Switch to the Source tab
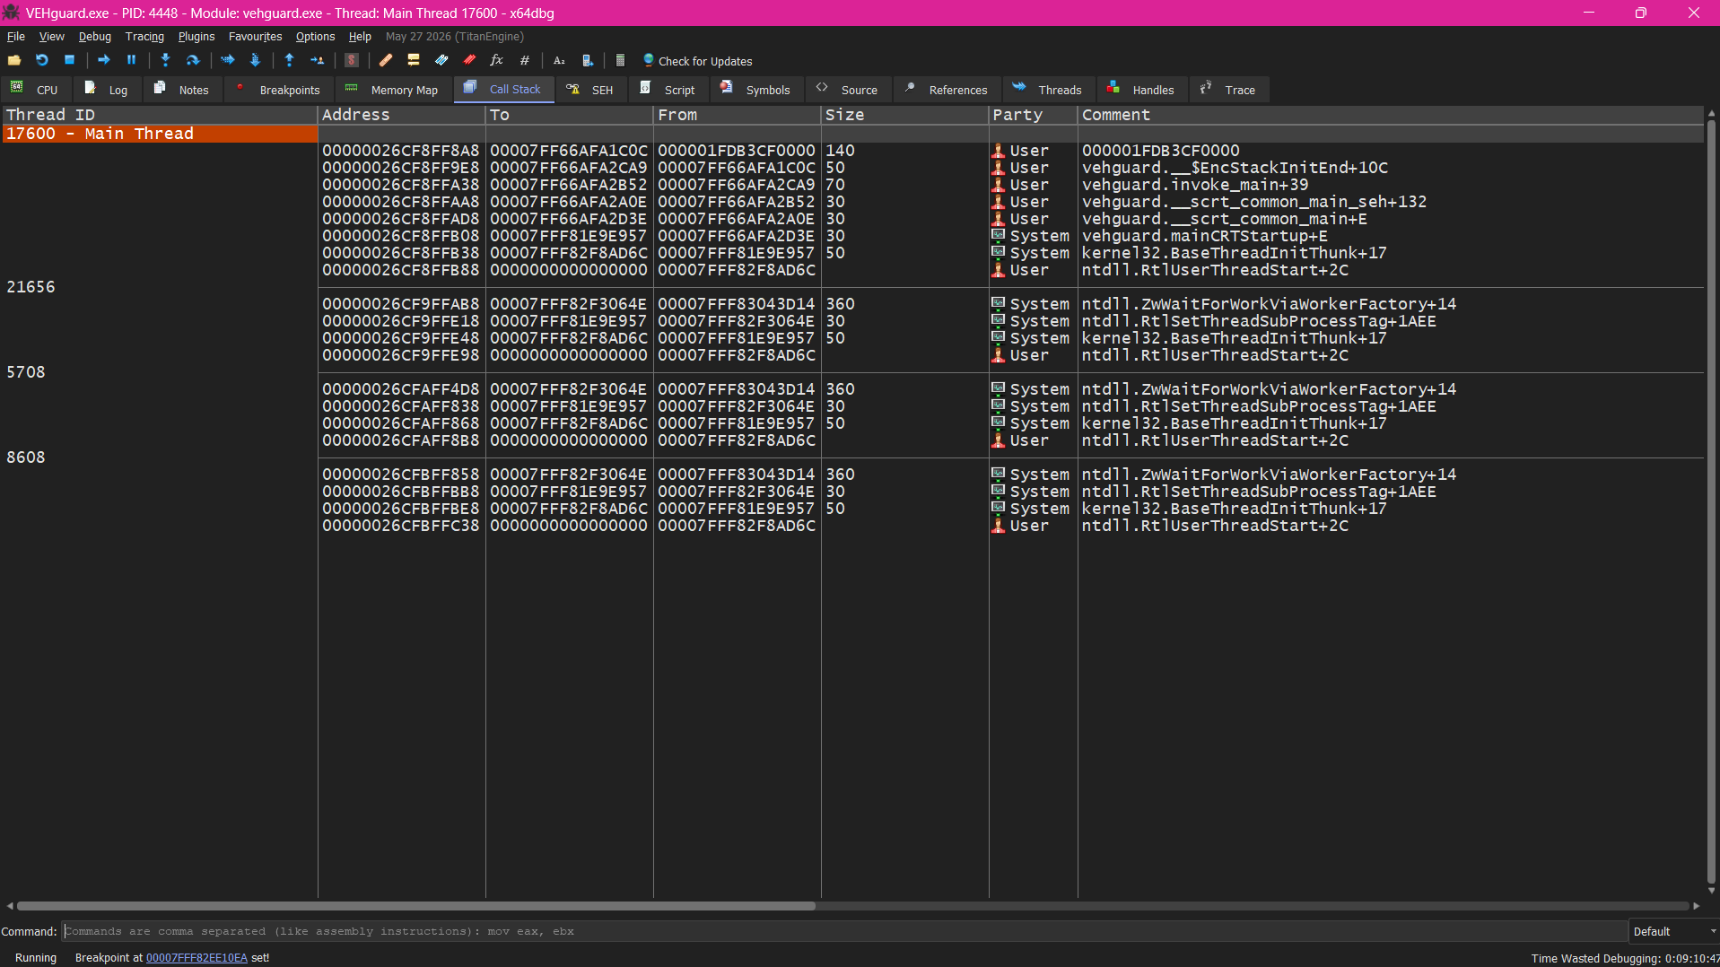 click(848, 90)
